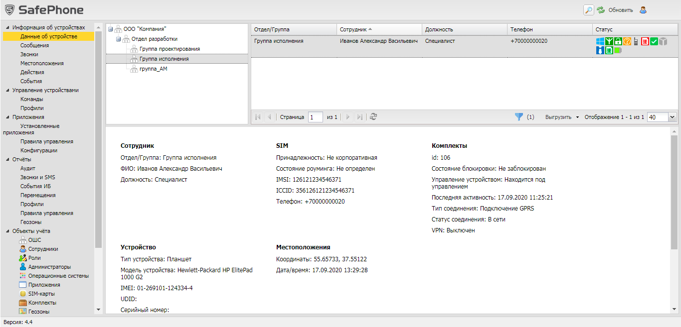The image size is (681, 327).
Task: Open the user account icon
Action: coord(643,10)
